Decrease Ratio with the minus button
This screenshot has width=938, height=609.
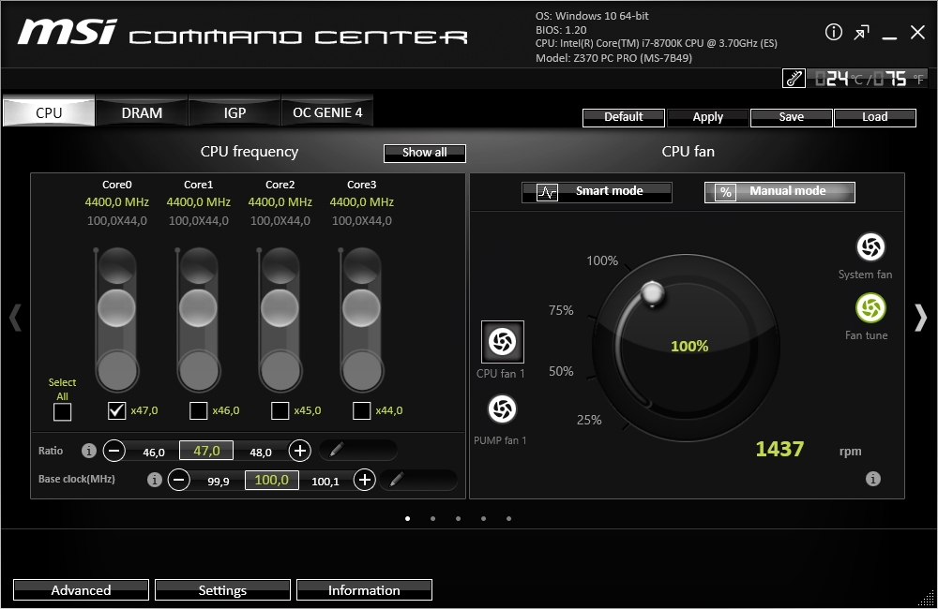click(113, 451)
